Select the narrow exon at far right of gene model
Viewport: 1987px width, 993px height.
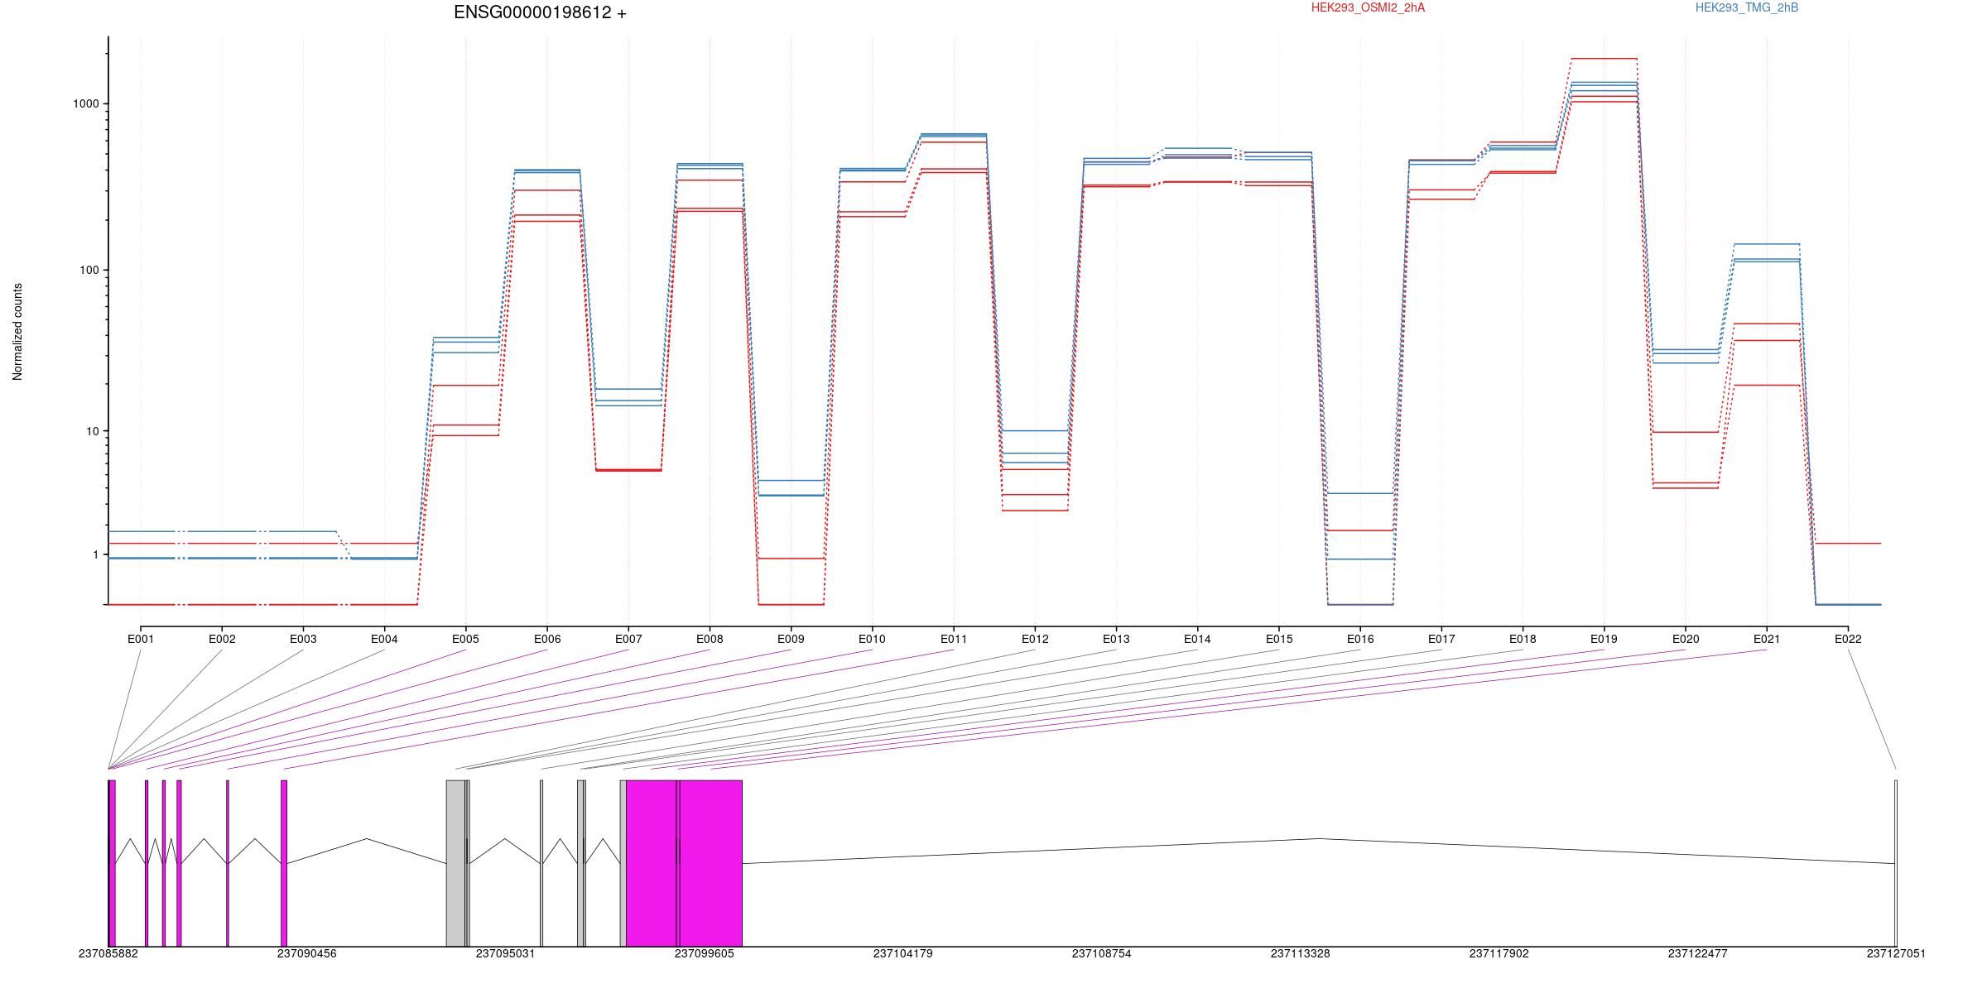pyautogui.click(x=1896, y=863)
